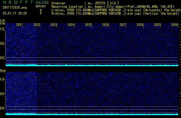Image resolution: width=181 pixels, height=118 pixels.
Task: Click the 2025 time marker
Action: pyautogui.click(x=88, y=25)
